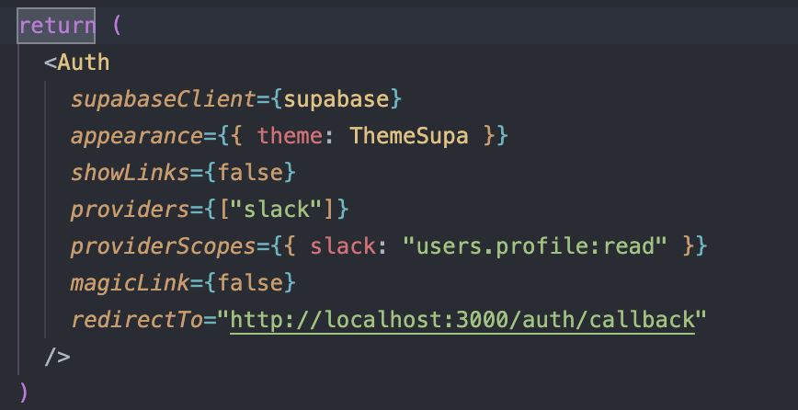Click the highlighted 'return' keyword

pyautogui.click(x=56, y=26)
